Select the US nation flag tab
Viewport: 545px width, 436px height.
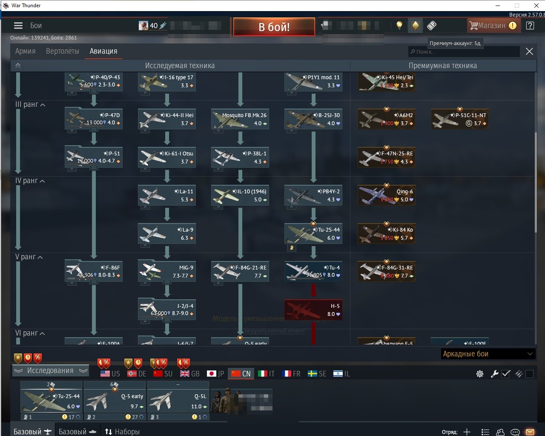click(110, 374)
